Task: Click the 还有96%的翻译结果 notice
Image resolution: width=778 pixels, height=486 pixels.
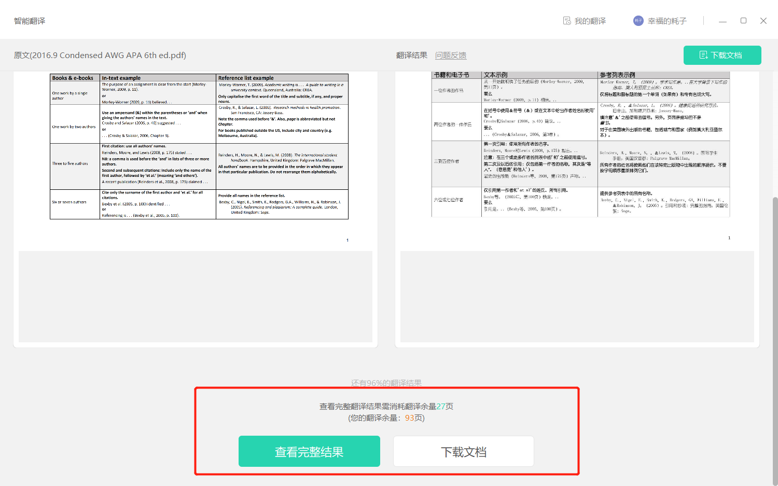Action: point(386,382)
